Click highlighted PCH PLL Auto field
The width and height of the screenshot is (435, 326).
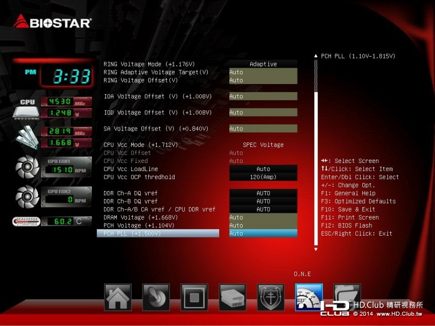coord(263,233)
